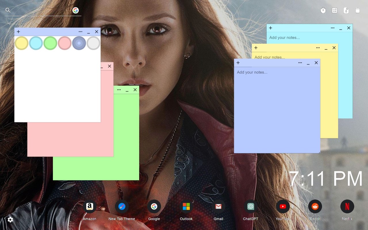Click the plus on the color-picker note
The height and width of the screenshot is (230, 368).
(18, 32)
